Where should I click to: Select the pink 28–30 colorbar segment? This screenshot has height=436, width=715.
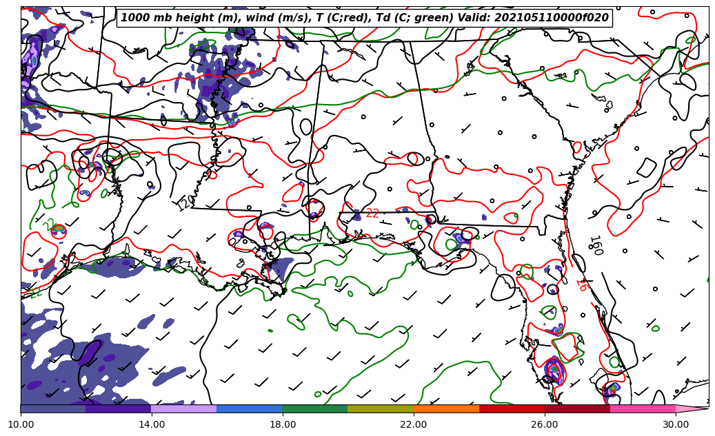point(643,408)
